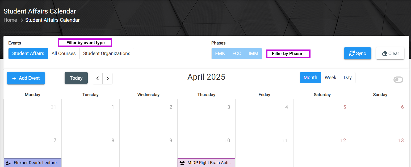This screenshot has height=167, width=411.
Task: Open the Home breadcrumb link
Action: [x=10, y=20]
